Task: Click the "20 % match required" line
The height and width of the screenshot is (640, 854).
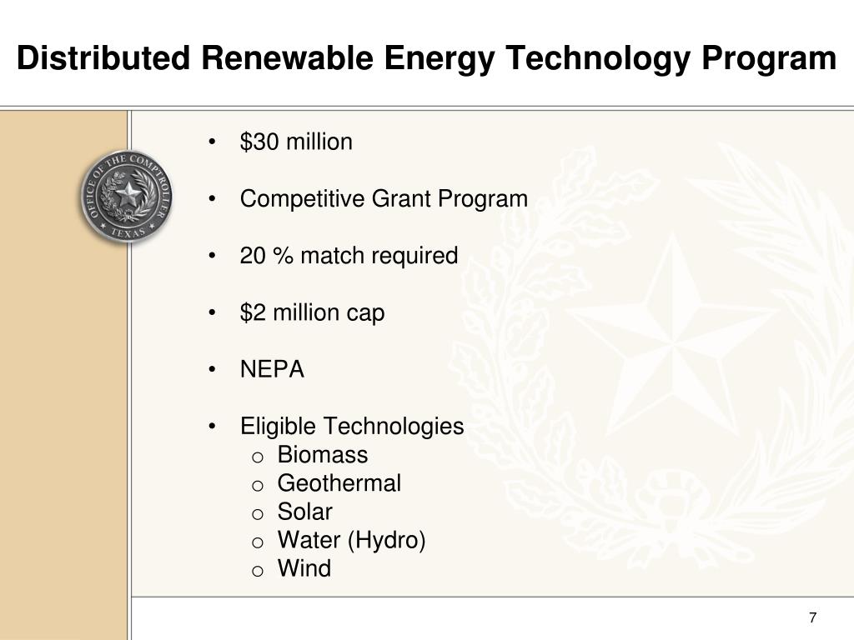Action: click(x=349, y=255)
